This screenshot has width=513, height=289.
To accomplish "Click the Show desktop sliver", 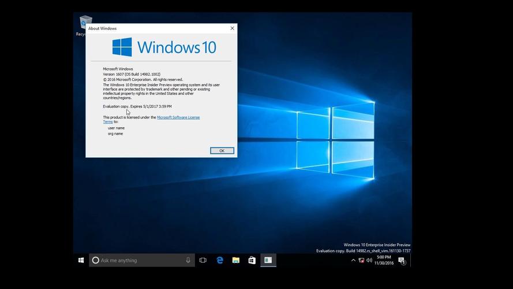I will click(411, 260).
